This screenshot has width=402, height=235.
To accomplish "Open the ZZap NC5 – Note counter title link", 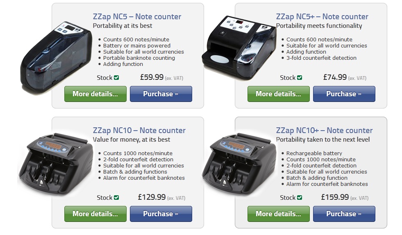I will (x=137, y=17).
